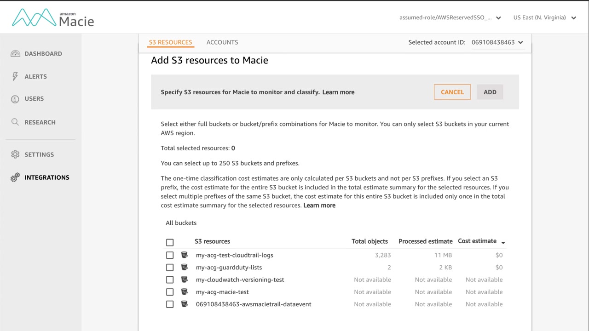Open the Settings gear icon
Screen dimensions: 589x331
[15, 154]
